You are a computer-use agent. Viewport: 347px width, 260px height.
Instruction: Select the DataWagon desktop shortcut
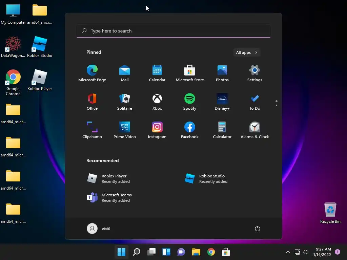click(x=13, y=47)
